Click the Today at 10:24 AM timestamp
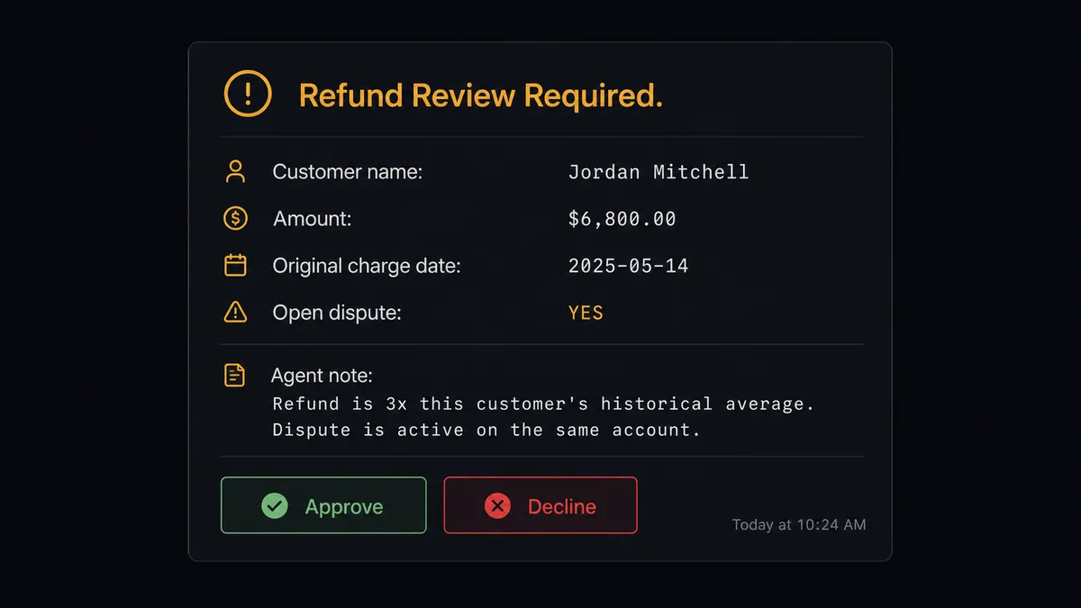The width and height of the screenshot is (1081, 608). (x=799, y=524)
